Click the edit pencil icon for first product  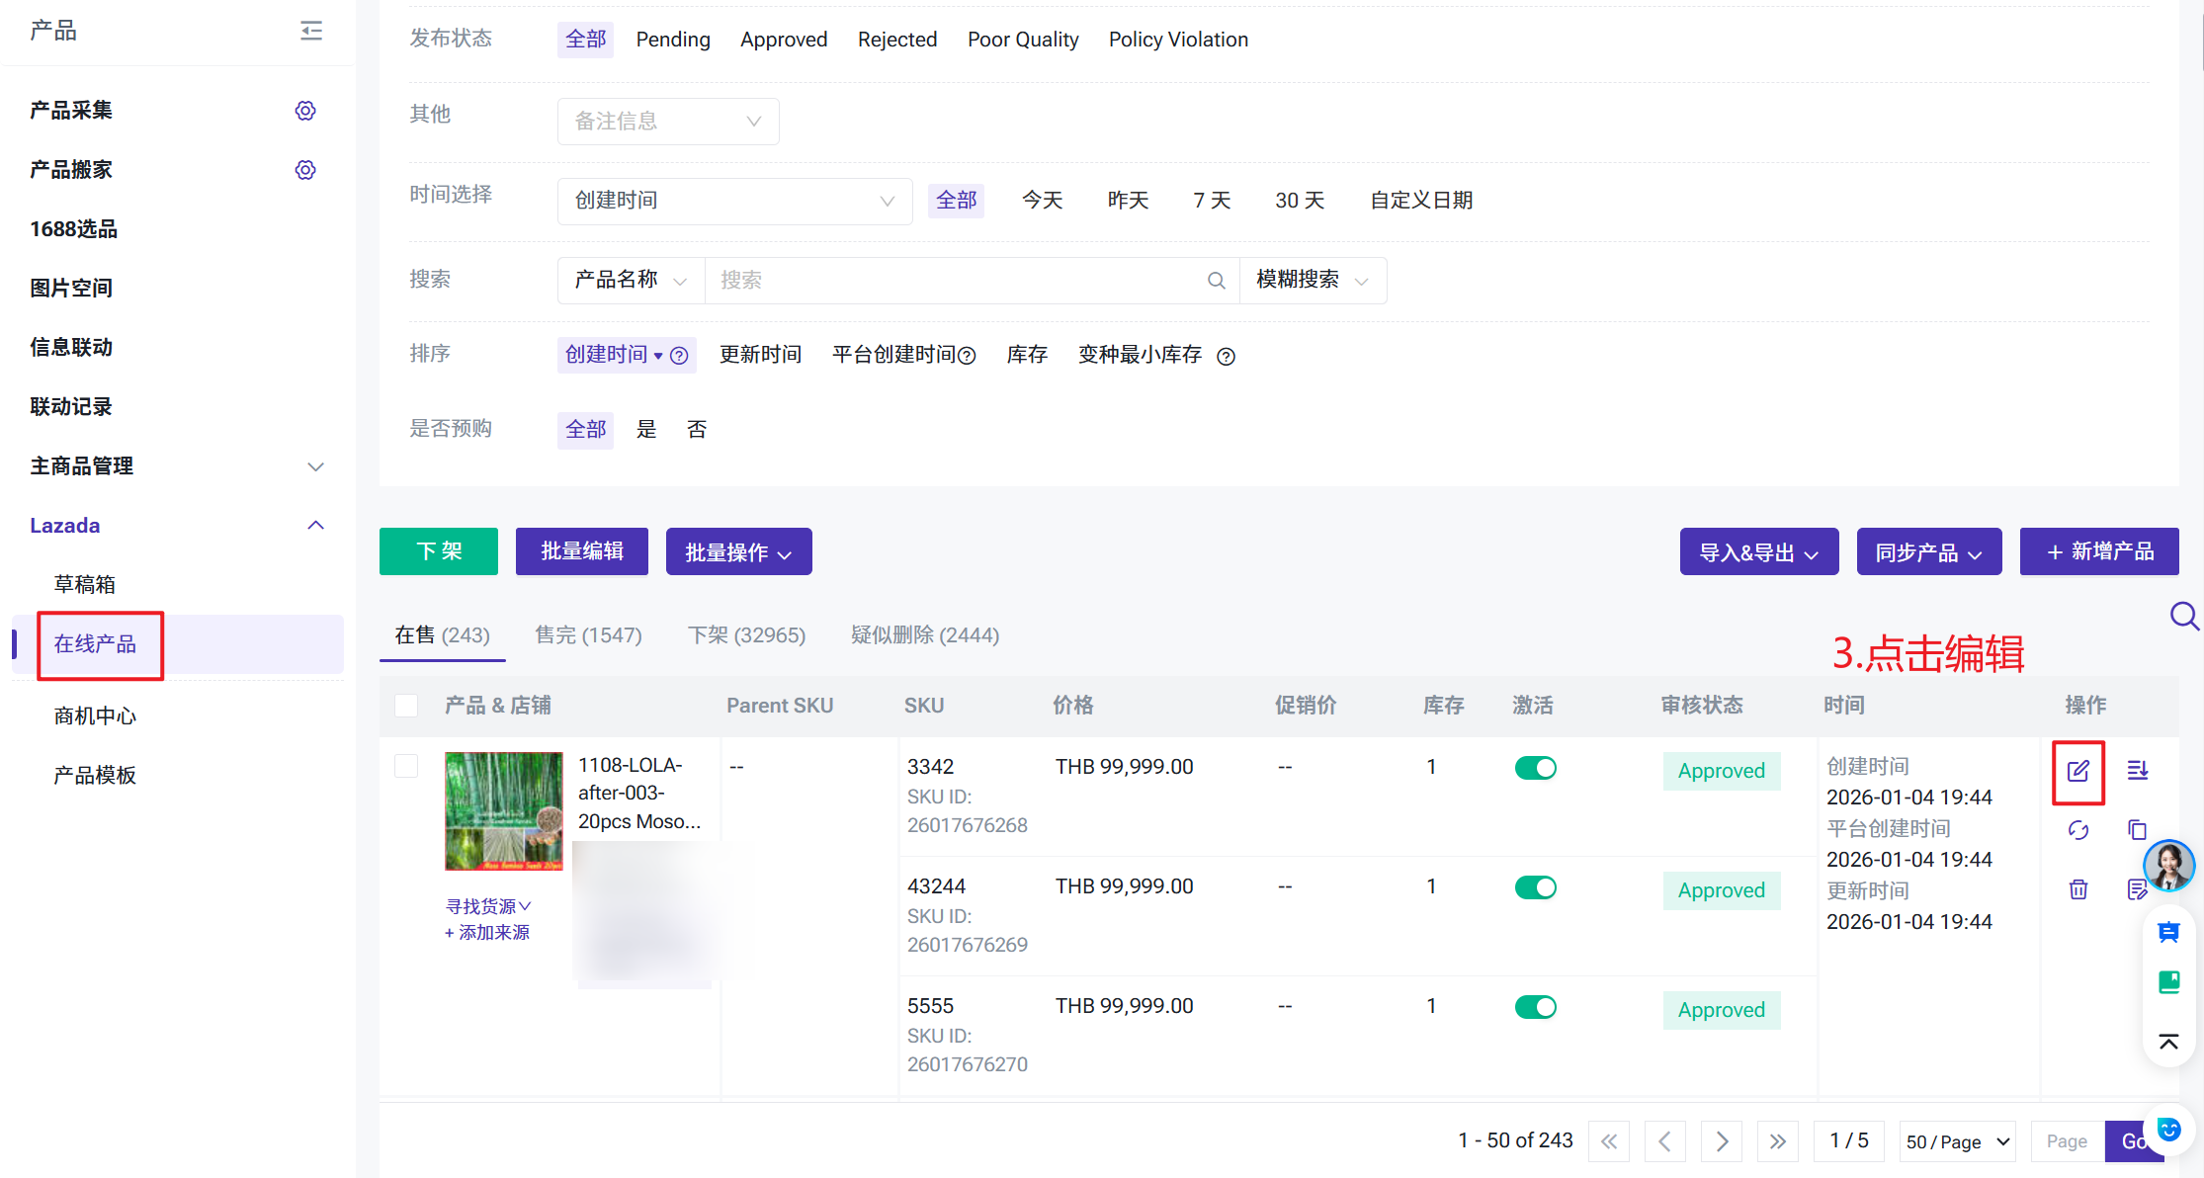click(2077, 771)
